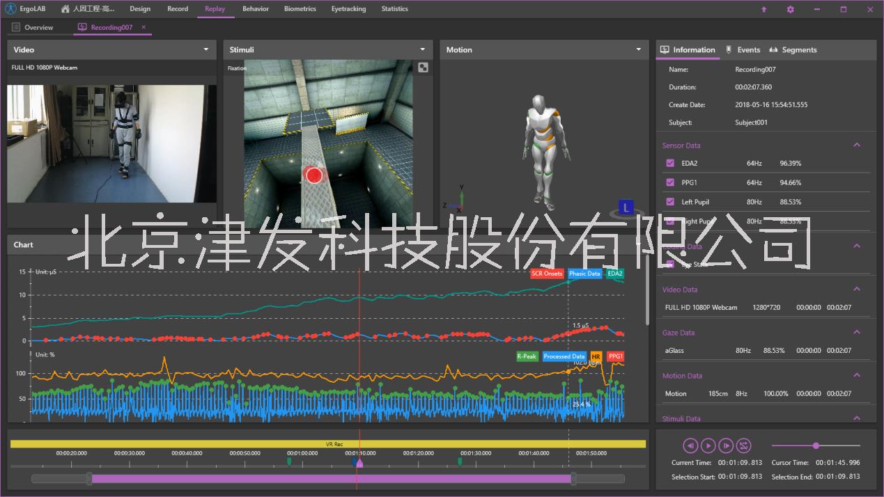Image resolution: width=884 pixels, height=497 pixels.
Task: Collapse the Video Data section
Action: [857, 290]
